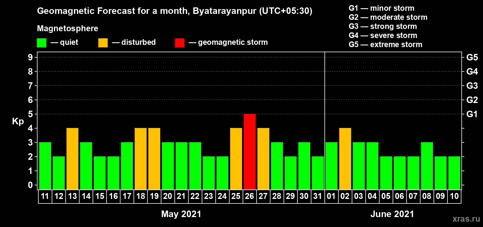This screenshot has width=483, height=227.
Task: Select the green bar for May 12
Action: pos(59,173)
